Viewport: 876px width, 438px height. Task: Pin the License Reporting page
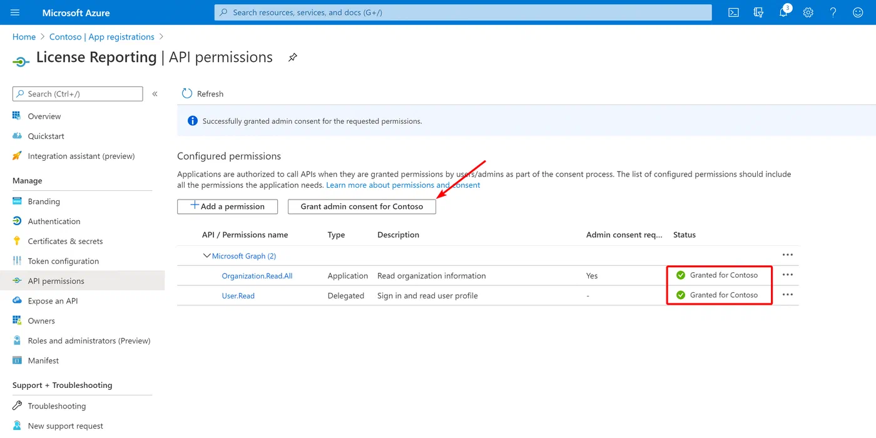[292, 58]
